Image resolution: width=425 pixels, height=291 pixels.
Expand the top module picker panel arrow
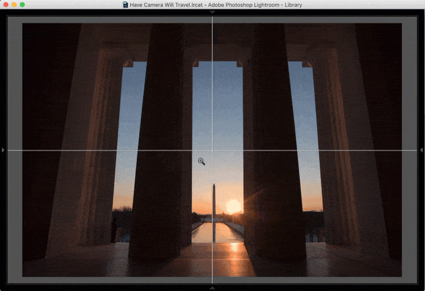(x=212, y=12)
